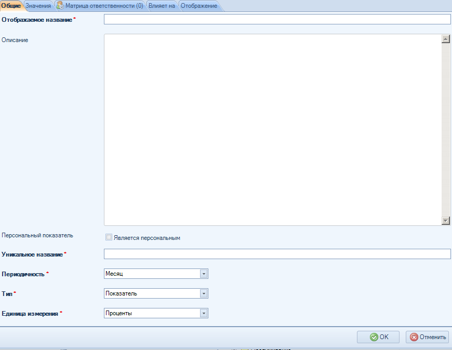Expand the Периодичность dropdown showing Месяц
Viewport: 452px width, 350px height.
point(204,274)
